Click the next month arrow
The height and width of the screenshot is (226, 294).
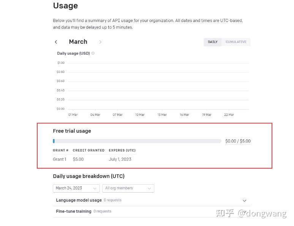(x=100, y=42)
